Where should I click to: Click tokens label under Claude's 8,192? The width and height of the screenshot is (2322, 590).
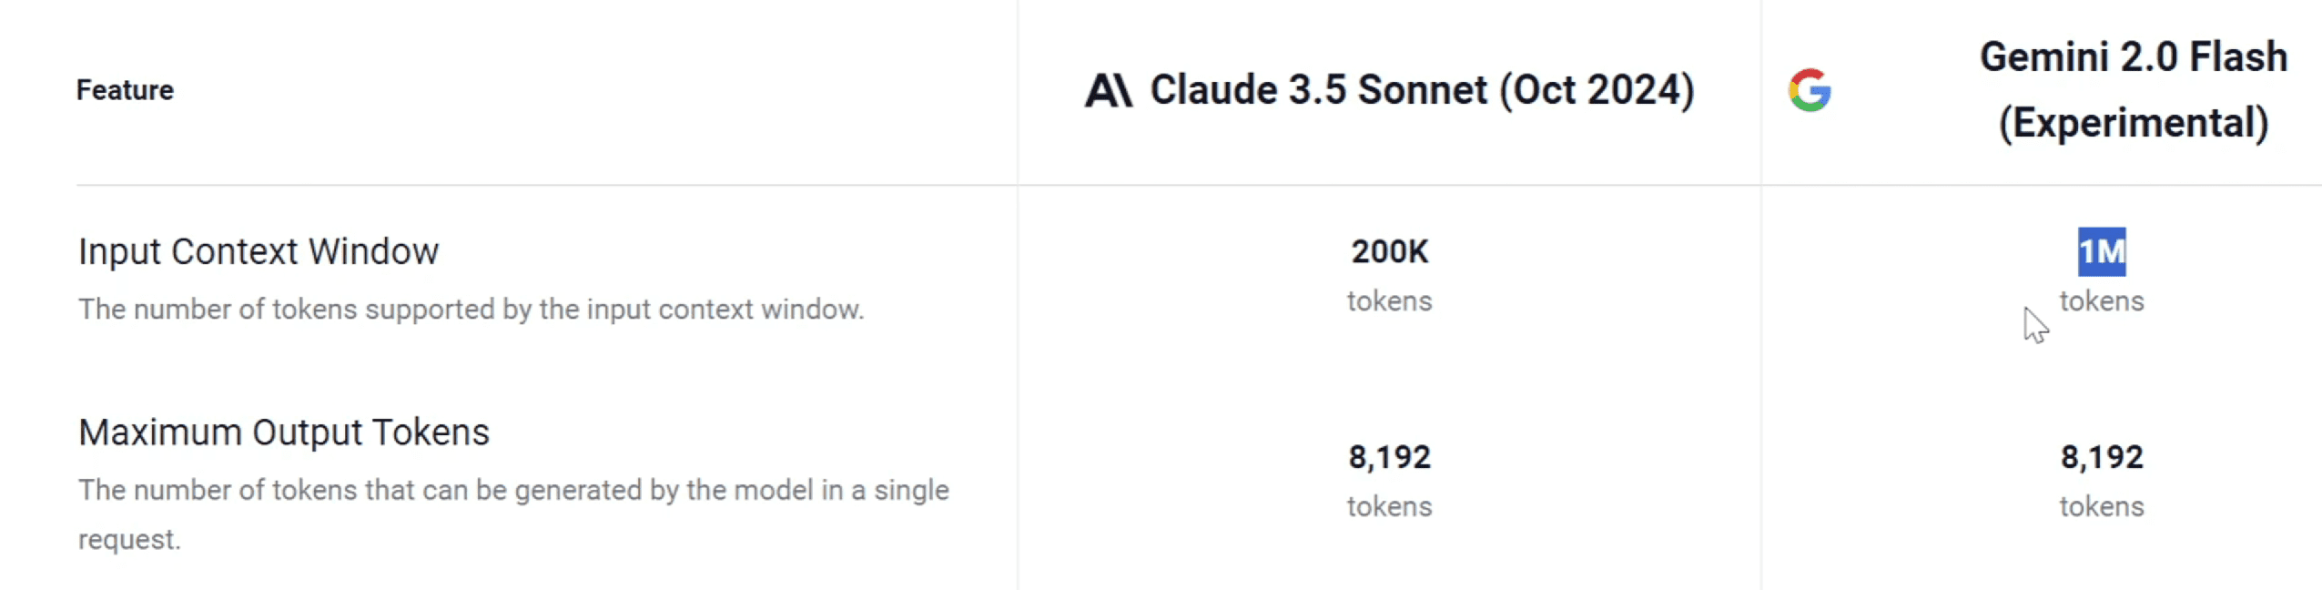pos(1389,506)
